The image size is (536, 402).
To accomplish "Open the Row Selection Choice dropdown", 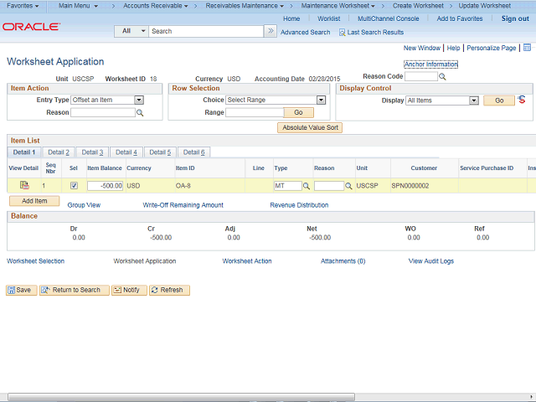I will click(321, 100).
